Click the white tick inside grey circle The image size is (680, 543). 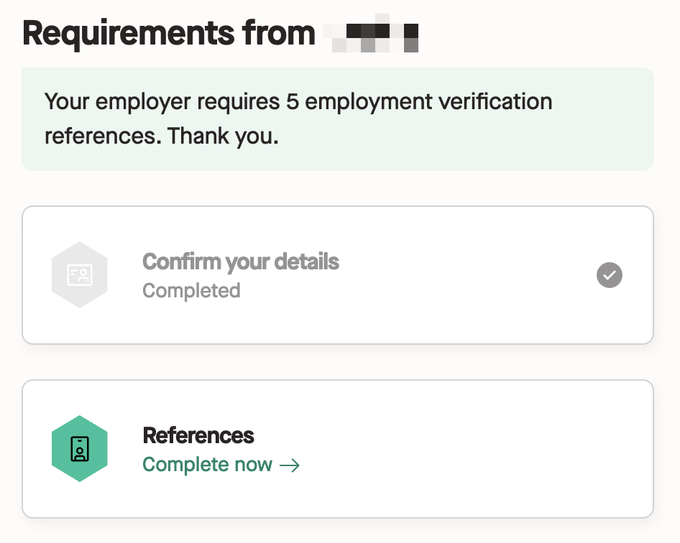tap(610, 275)
